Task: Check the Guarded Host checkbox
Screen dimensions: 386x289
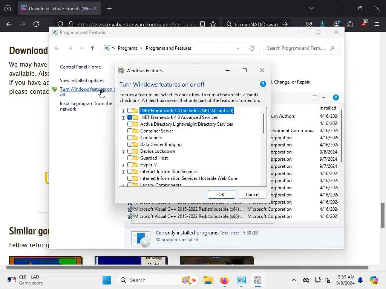Action: [x=130, y=158]
